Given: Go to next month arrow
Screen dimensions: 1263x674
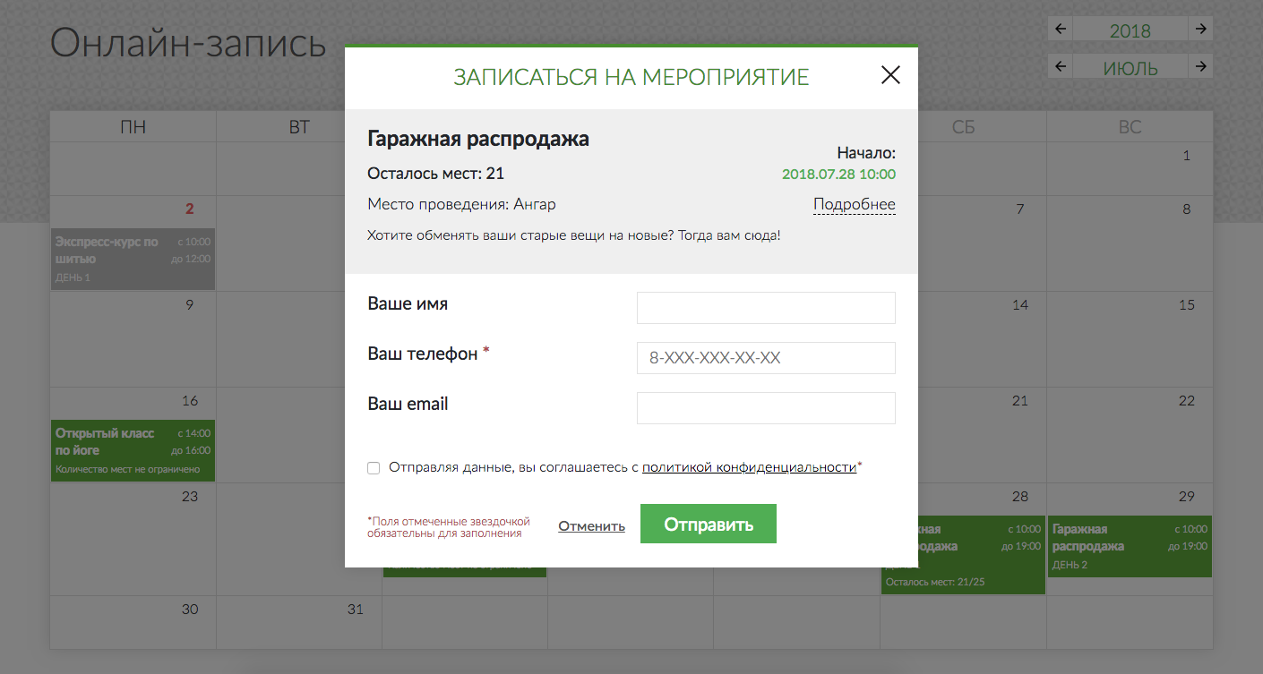Looking at the screenshot, I should pyautogui.click(x=1200, y=66).
